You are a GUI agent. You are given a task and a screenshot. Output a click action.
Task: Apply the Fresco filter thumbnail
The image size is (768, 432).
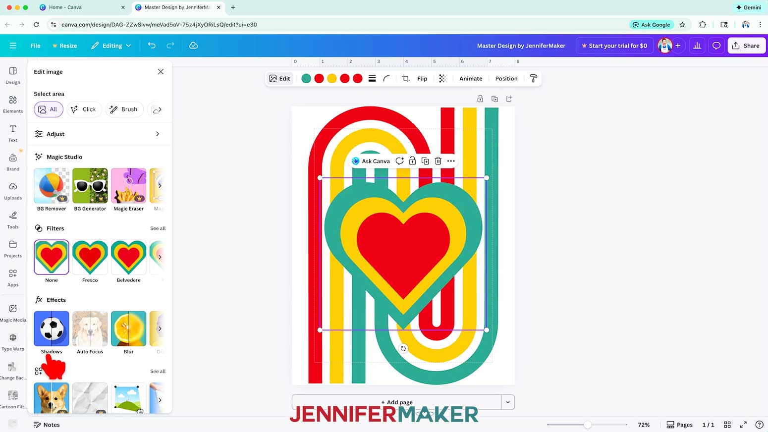(90, 257)
